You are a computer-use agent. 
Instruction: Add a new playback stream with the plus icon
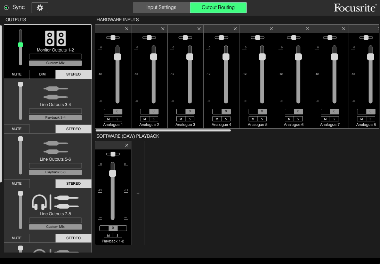click(x=138, y=193)
